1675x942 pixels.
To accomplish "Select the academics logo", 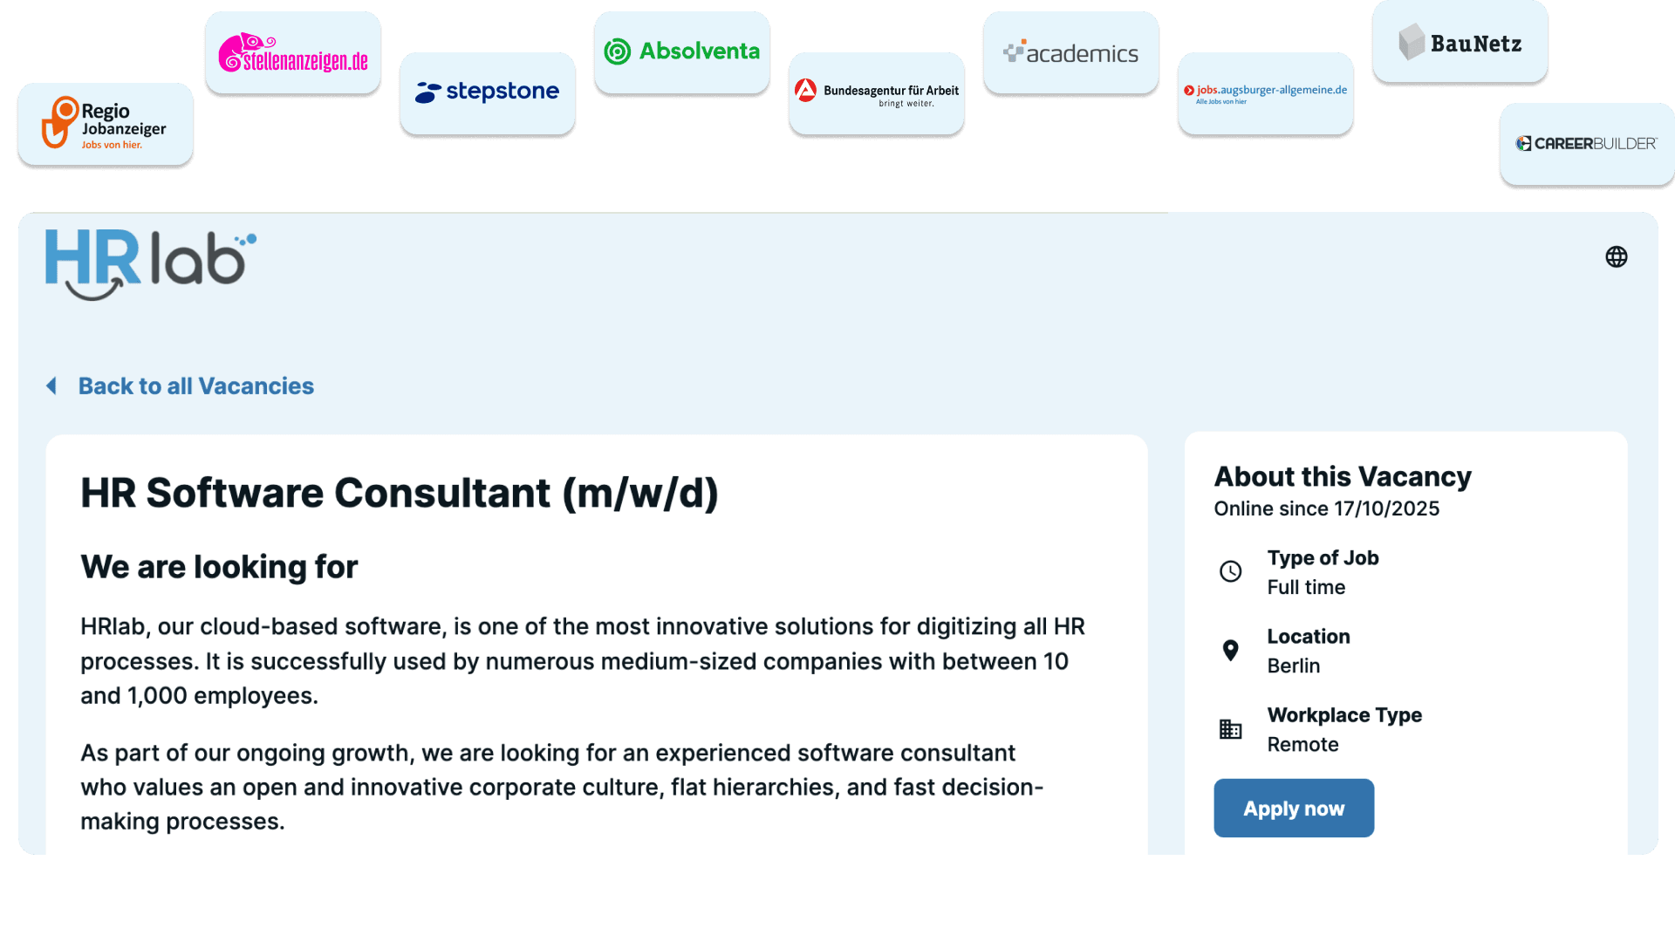I will [1070, 51].
